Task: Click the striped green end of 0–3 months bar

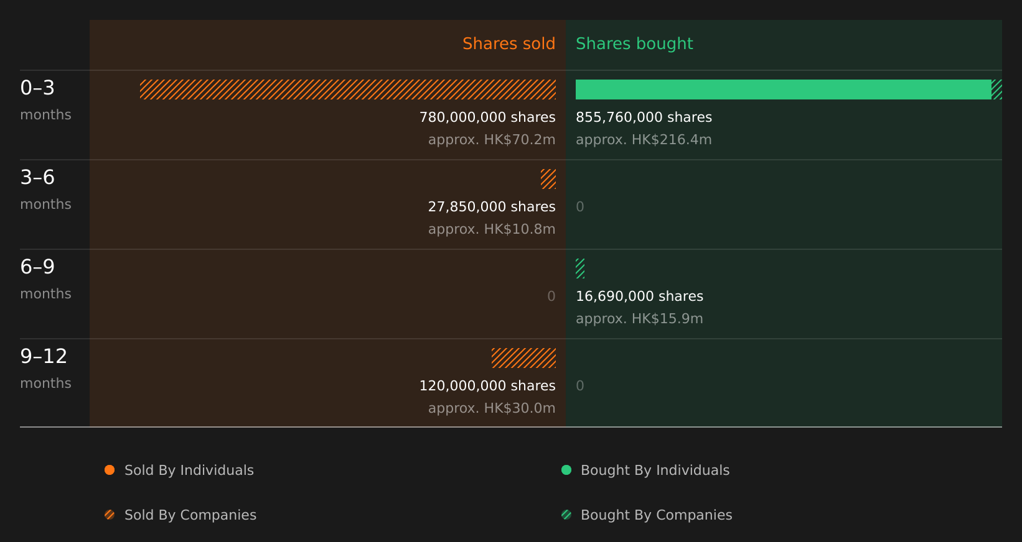Action: [x=996, y=90]
